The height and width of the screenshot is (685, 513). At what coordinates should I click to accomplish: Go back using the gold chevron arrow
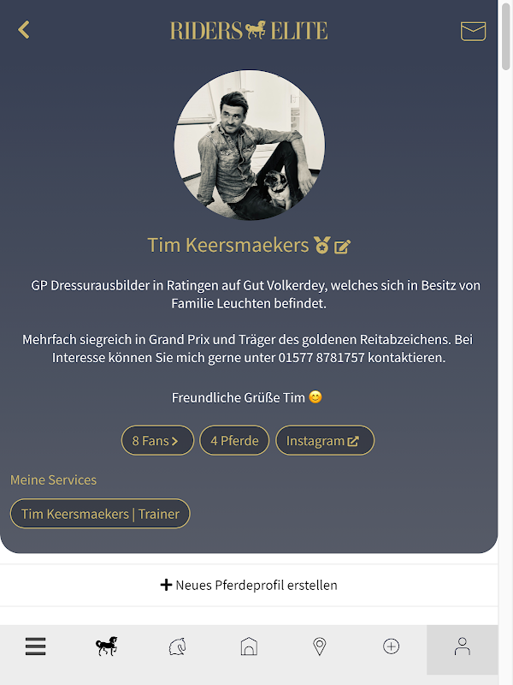pyautogui.click(x=24, y=30)
